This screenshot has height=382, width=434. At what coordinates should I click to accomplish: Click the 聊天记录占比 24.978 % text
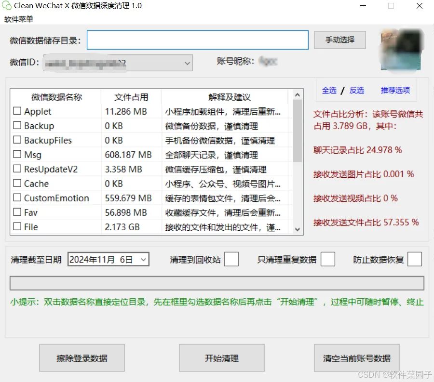(357, 150)
